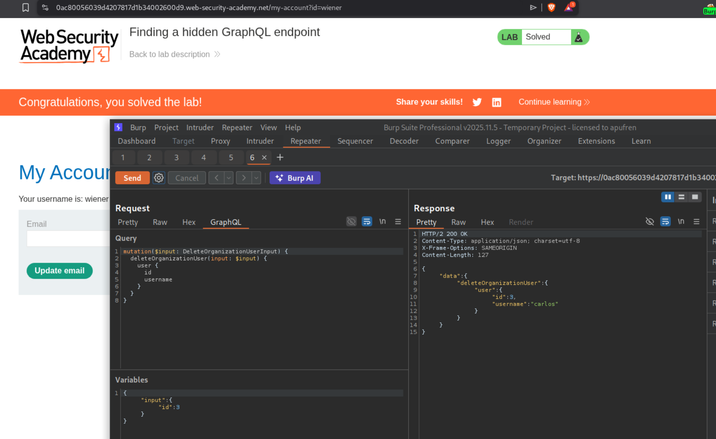Expand the history back dropdown arrow
Screen dimensions: 716x439
(229, 178)
